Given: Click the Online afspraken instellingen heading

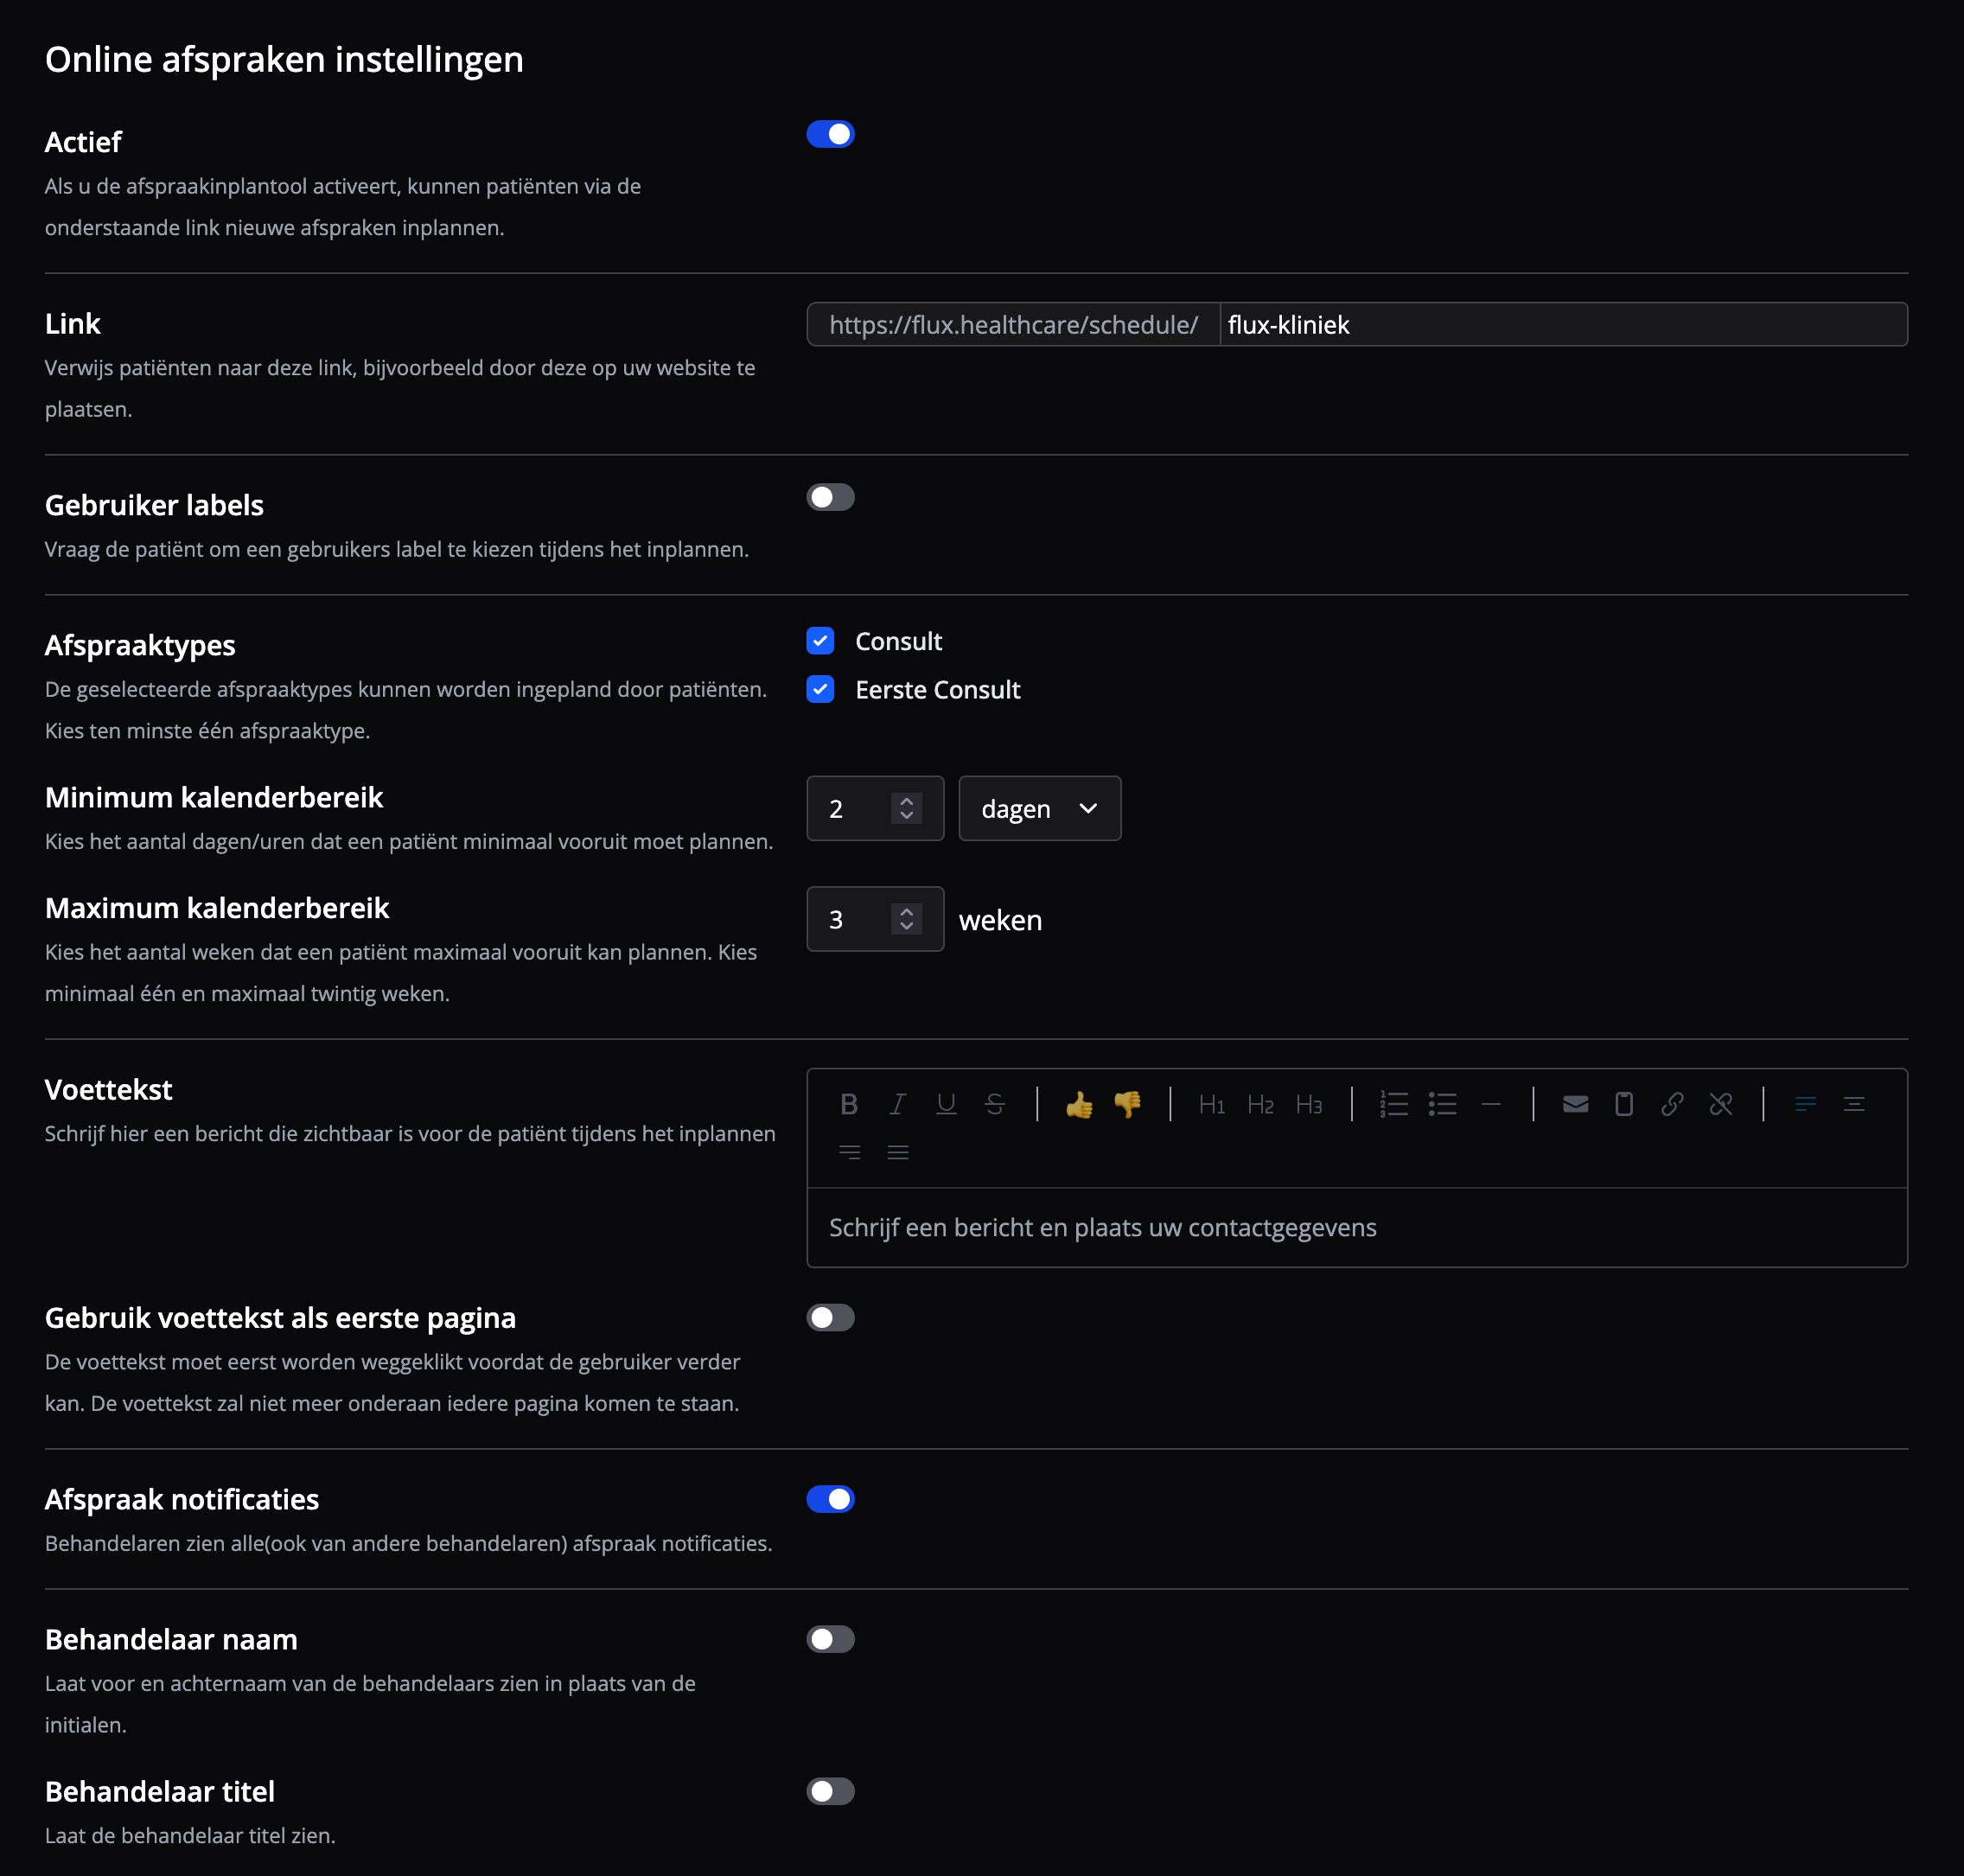Looking at the screenshot, I should tap(284, 60).
